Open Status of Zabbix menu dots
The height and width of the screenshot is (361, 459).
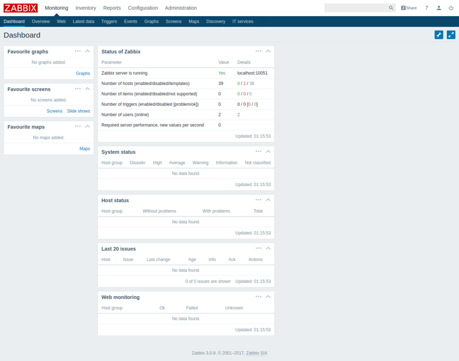point(258,51)
